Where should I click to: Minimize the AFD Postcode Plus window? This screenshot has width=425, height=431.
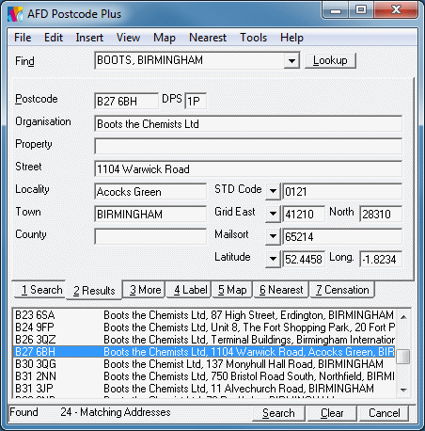point(336,10)
